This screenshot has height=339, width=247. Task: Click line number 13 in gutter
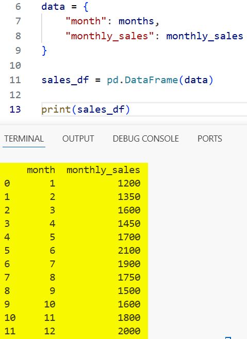(x=15, y=110)
